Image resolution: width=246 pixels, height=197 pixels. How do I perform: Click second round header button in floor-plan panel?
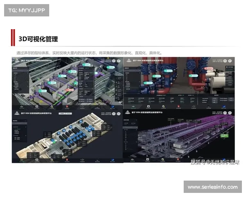point(119,114)
